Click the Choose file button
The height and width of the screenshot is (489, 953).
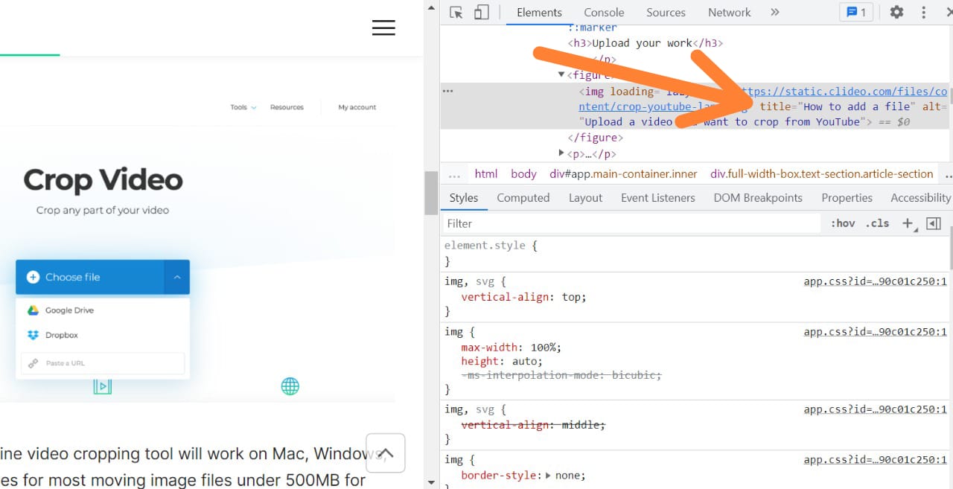click(89, 277)
